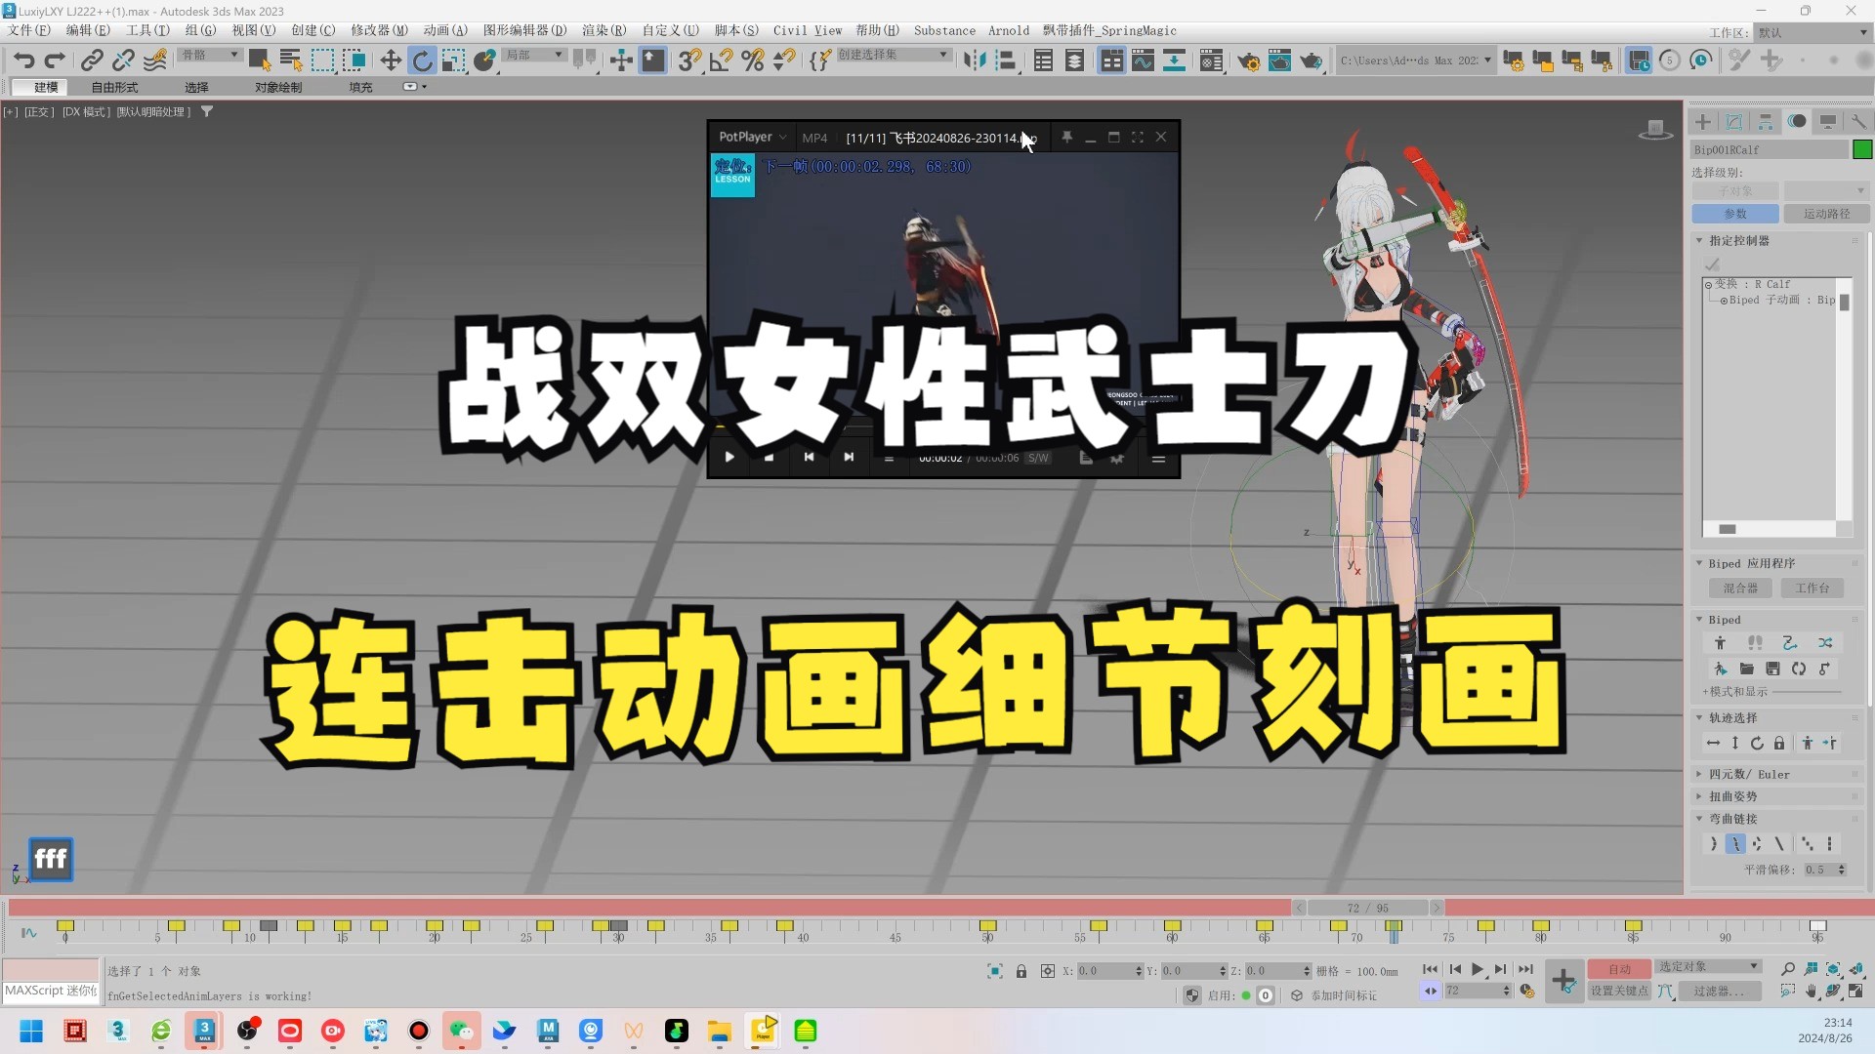1875x1054 pixels.
Task: Select the Move tool icon
Action: pyautogui.click(x=391, y=61)
